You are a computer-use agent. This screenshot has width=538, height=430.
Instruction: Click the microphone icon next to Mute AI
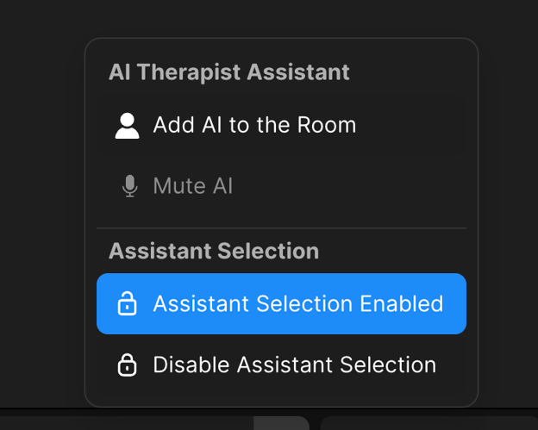pyautogui.click(x=129, y=186)
